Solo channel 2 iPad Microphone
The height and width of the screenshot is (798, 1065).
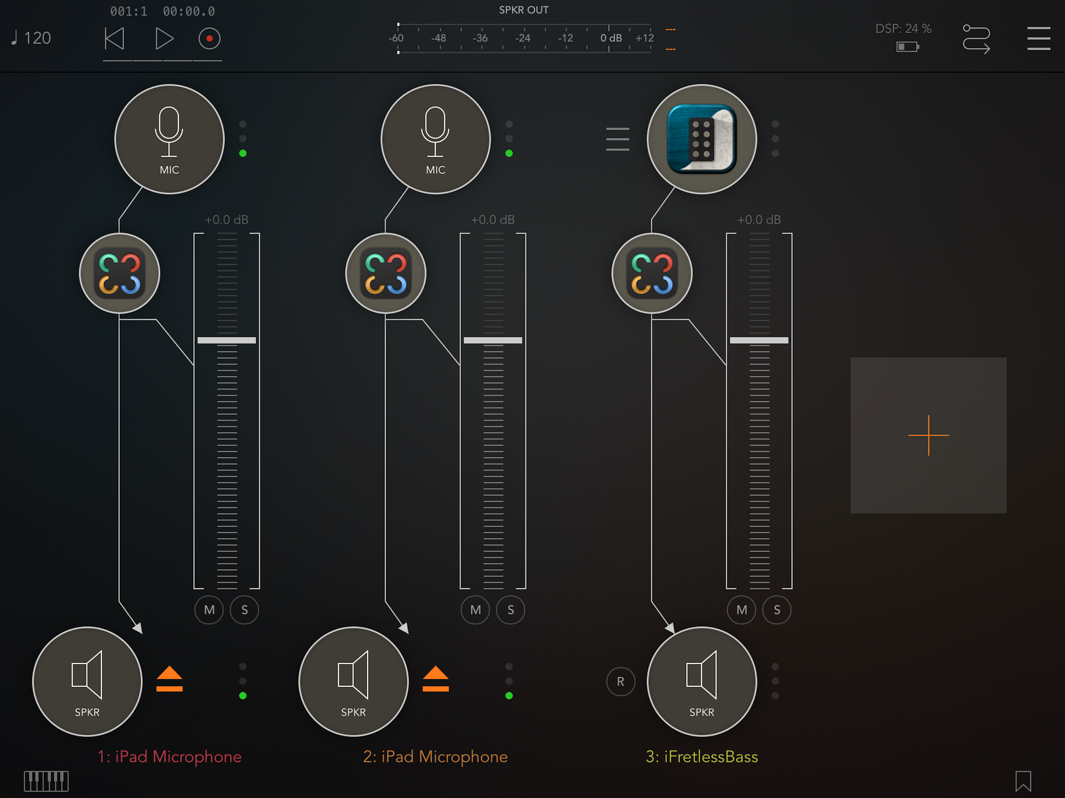click(510, 610)
